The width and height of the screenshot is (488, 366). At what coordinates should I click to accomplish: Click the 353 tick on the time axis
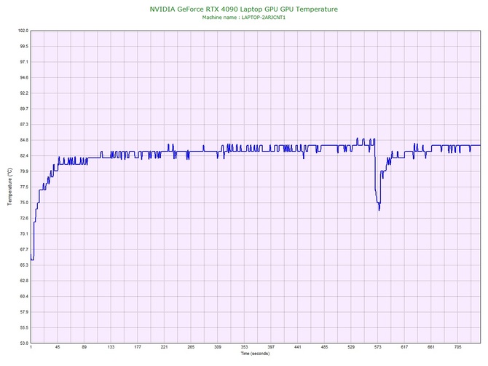click(244, 347)
